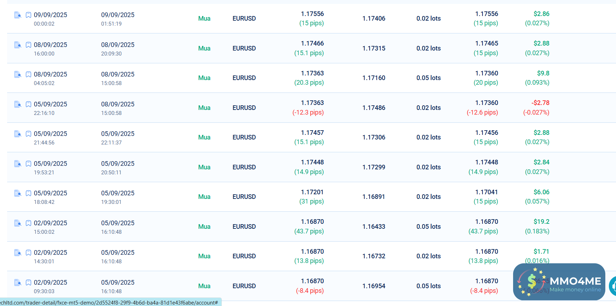Image resolution: width=616 pixels, height=306 pixels.
Task: Bookmark the 09/09/2025 00:00:02 trade
Action: 28,15
